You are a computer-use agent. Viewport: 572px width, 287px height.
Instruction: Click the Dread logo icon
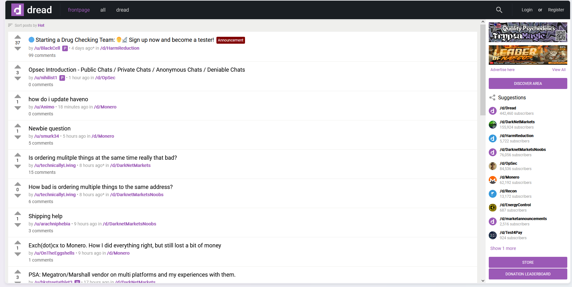pyautogui.click(x=18, y=10)
